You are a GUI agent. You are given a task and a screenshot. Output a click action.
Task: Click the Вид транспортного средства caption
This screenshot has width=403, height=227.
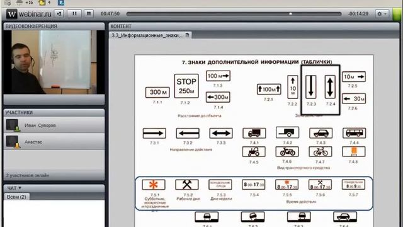(x=304, y=168)
